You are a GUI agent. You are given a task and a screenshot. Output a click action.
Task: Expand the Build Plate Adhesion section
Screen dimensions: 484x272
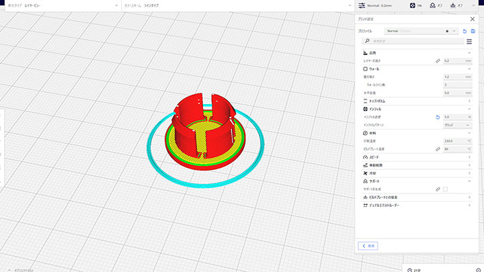point(416,197)
